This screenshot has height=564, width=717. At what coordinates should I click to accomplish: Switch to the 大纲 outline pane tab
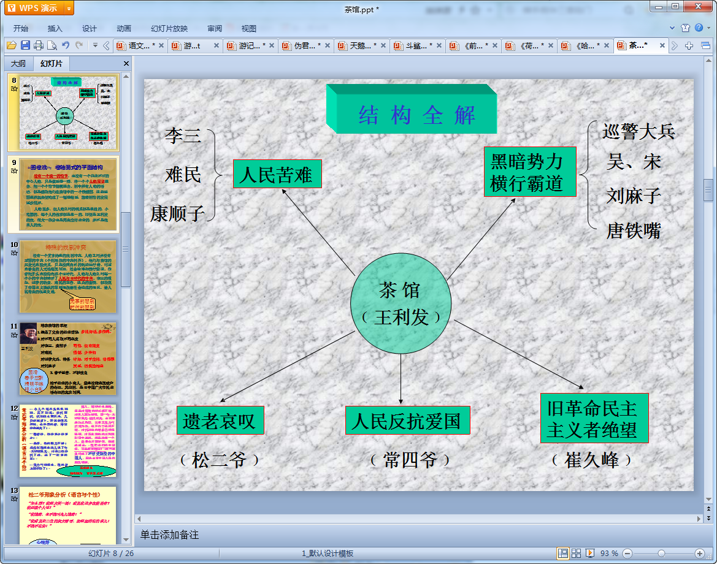click(x=18, y=64)
